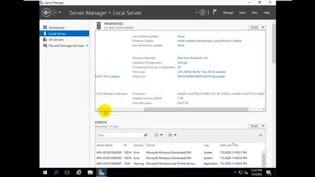Open the navigation history dropdown arrow
Screen dimensions: 315x177
tap(60, 13)
